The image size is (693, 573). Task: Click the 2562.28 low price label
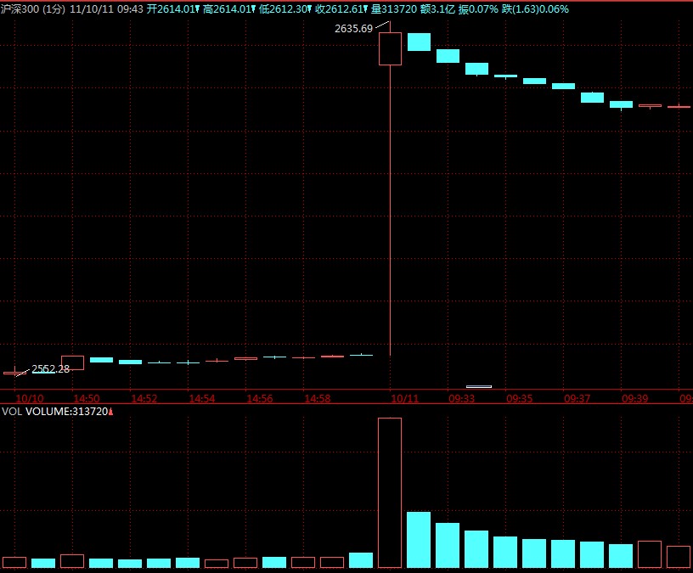click(50, 369)
